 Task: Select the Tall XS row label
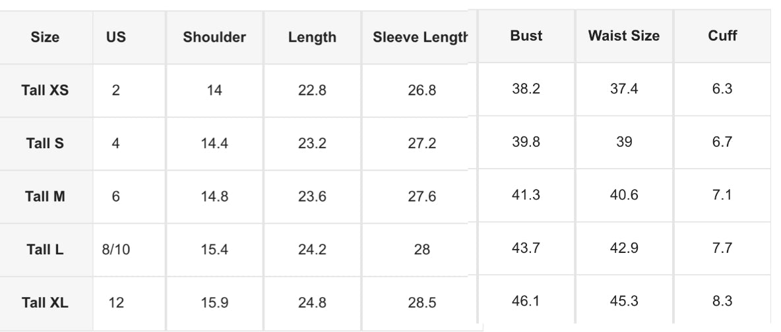click(45, 90)
